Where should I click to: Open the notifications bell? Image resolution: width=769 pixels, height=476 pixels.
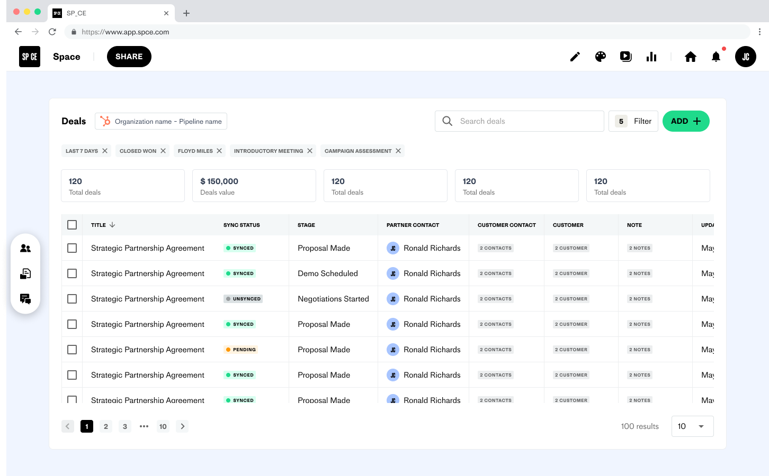click(716, 57)
